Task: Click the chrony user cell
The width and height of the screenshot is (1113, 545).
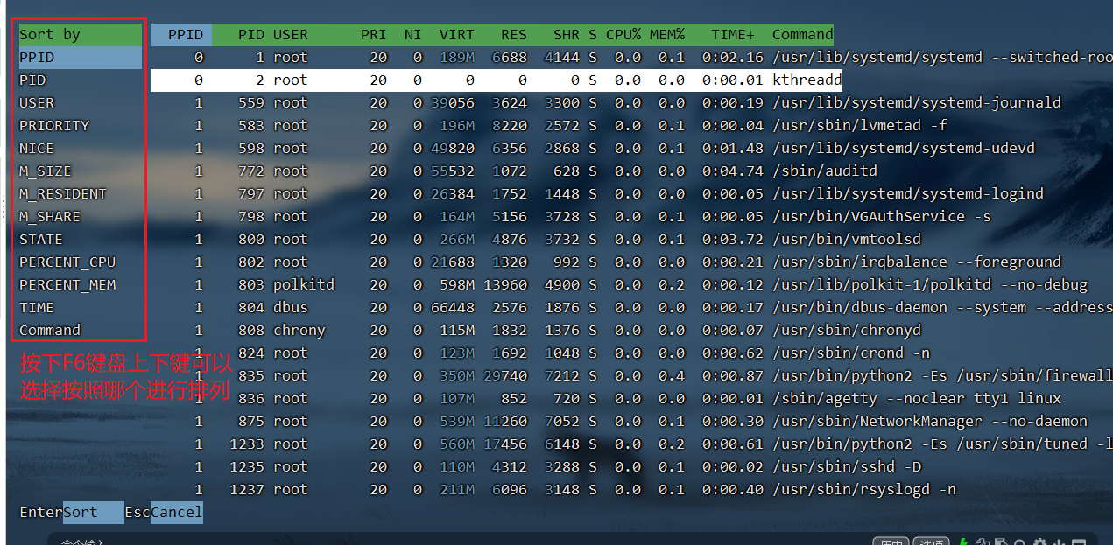Action: point(299,331)
